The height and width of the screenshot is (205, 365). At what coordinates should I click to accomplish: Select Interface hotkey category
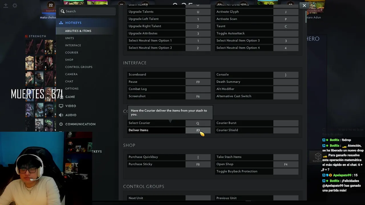click(x=73, y=45)
